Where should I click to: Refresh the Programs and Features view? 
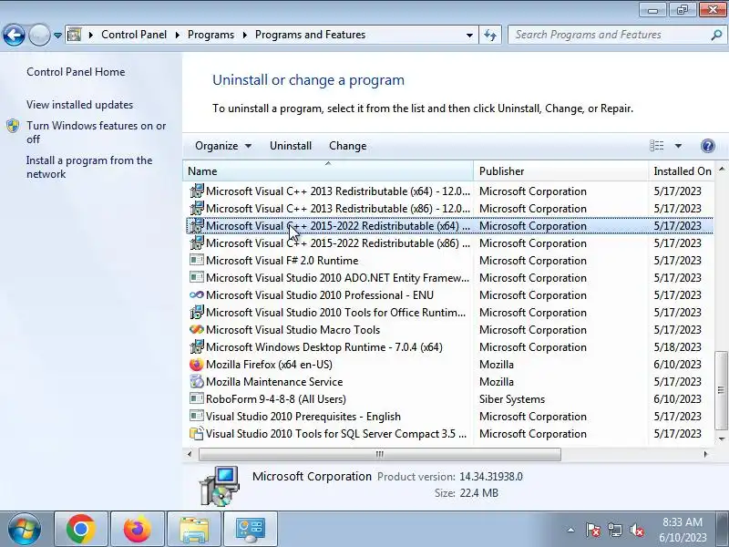(490, 35)
